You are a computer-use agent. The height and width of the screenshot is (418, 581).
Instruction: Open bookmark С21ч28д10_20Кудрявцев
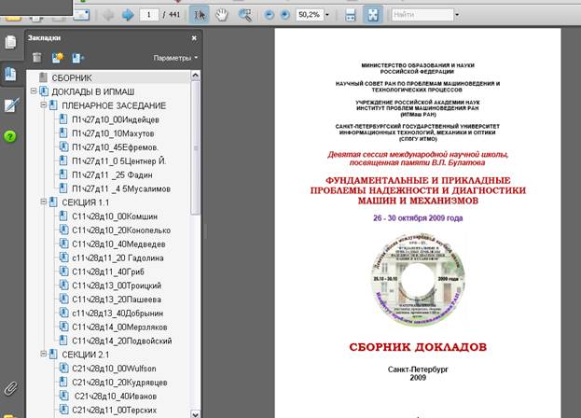click(119, 383)
